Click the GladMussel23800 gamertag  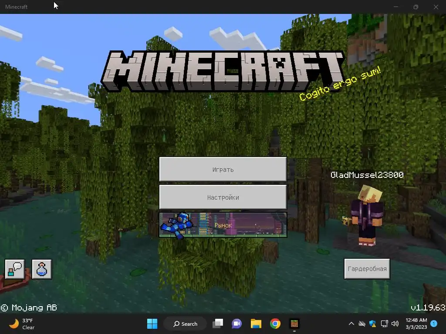tap(367, 175)
